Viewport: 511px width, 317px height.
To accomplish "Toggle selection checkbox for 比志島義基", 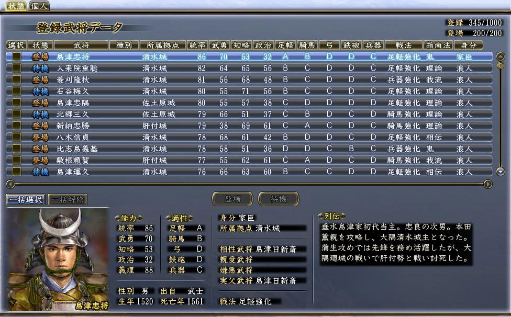I will click(17, 149).
